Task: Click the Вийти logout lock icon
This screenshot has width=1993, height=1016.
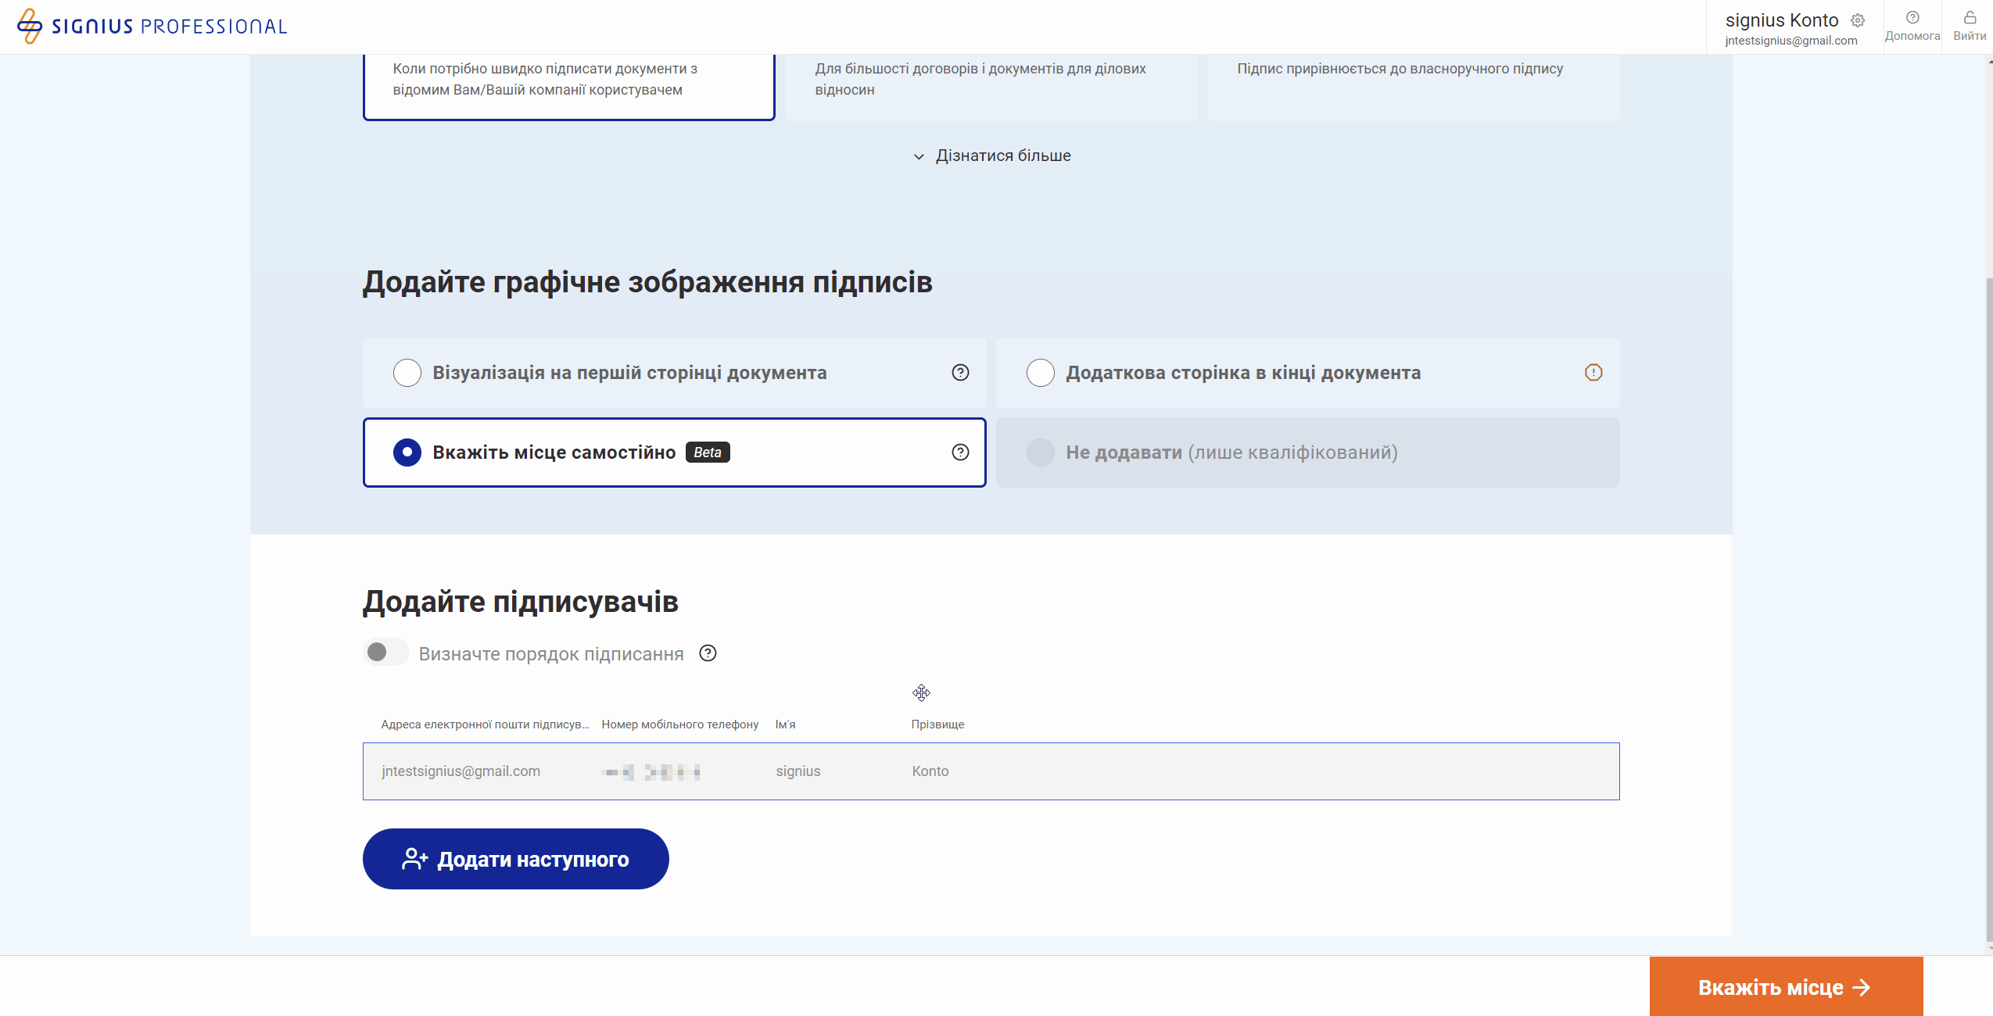Action: (1970, 18)
